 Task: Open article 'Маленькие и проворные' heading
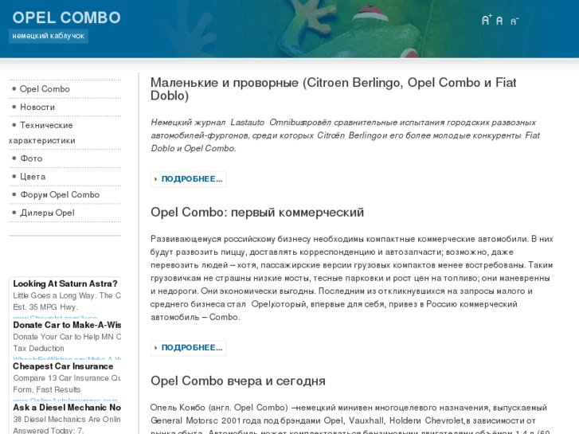tap(333, 89)
